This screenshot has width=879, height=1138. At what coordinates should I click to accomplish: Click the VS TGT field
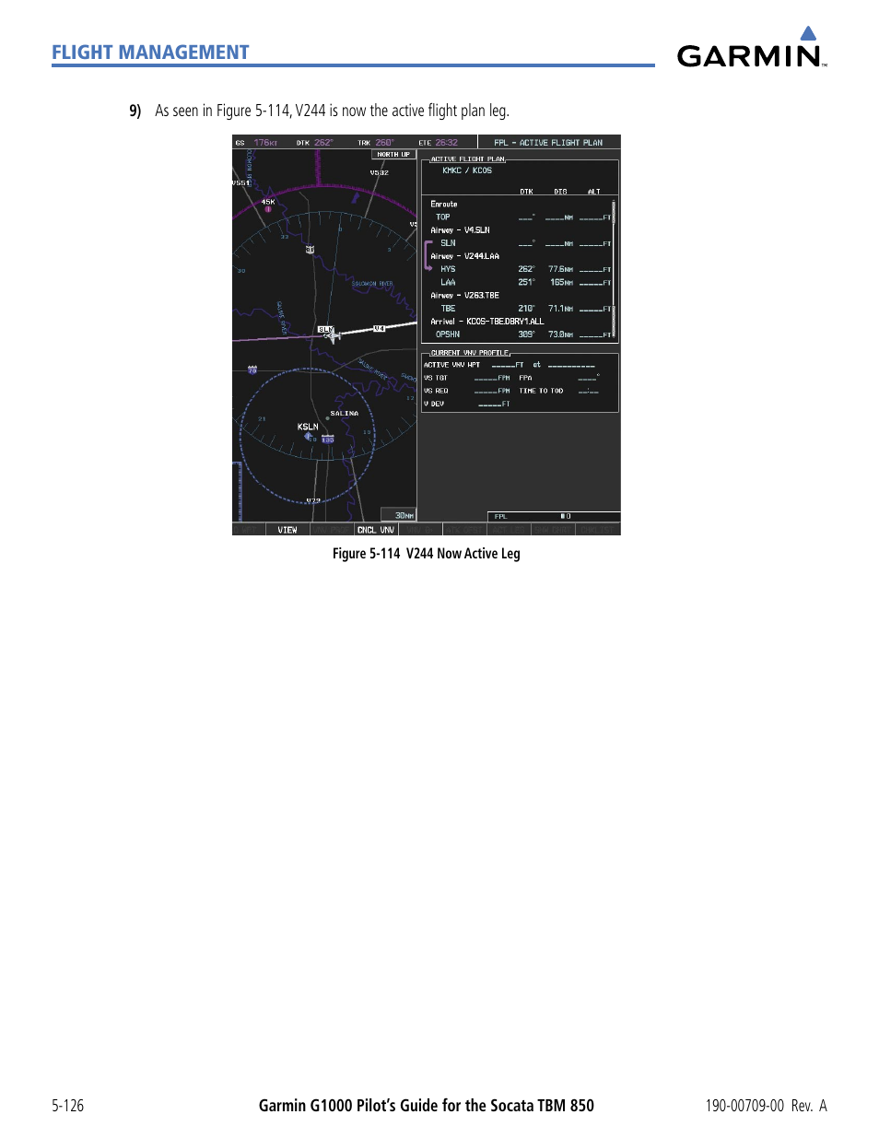[492, 378]
